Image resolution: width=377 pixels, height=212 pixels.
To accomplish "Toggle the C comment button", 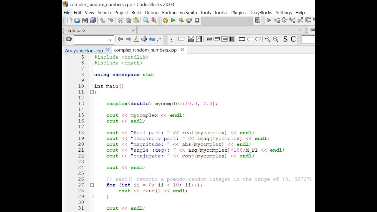I will (x=293, y=39).
